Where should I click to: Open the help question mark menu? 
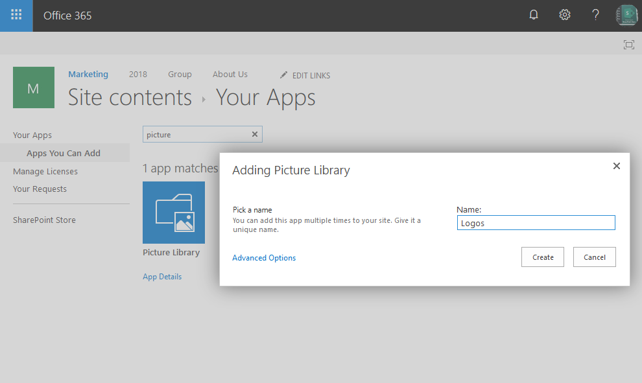[x=595, y=14]
